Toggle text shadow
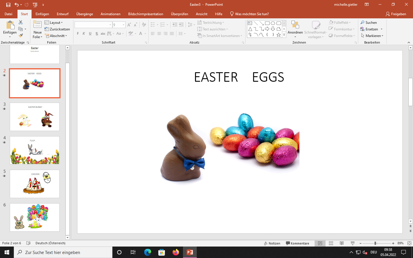Viewport: 413px width, 258px height. tap(97, 34)
